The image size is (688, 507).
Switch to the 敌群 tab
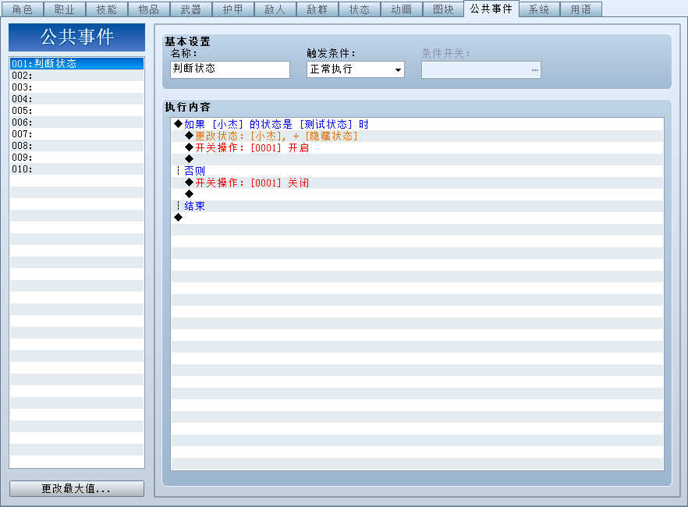coord(317,9)
